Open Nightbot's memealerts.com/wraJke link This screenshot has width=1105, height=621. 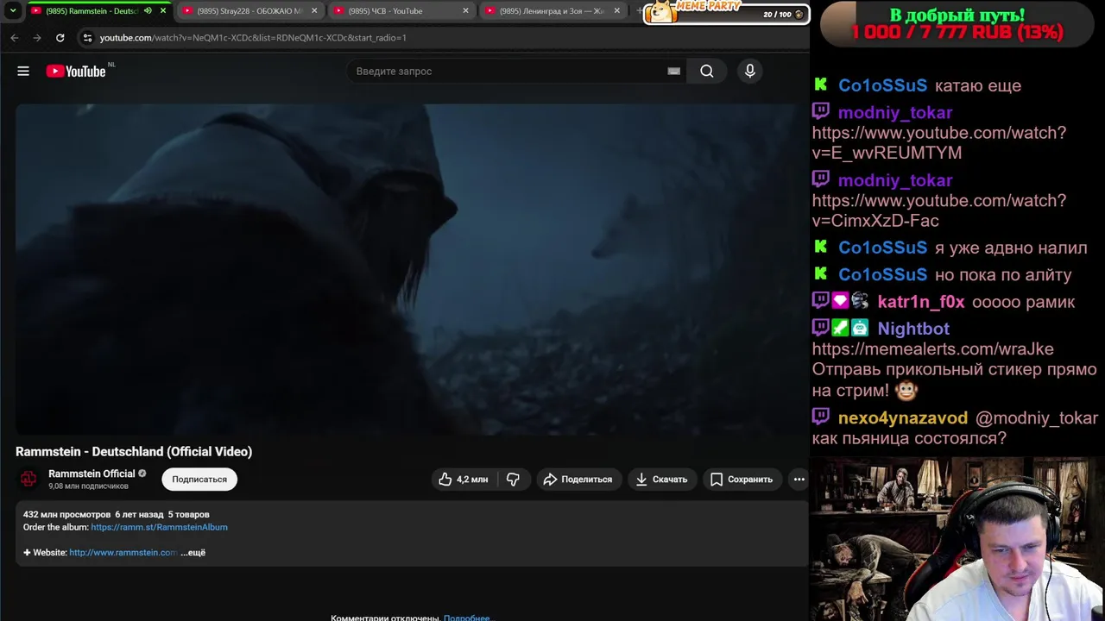pos(933,349)
